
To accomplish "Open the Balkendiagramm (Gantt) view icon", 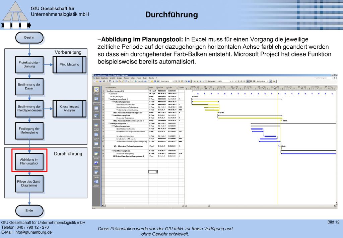I will coord(96,89).
